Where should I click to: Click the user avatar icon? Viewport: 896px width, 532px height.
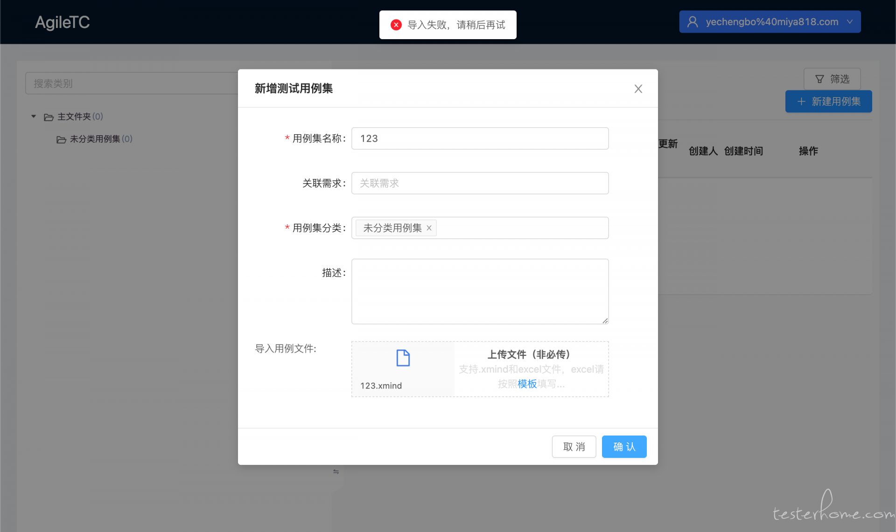693,22
